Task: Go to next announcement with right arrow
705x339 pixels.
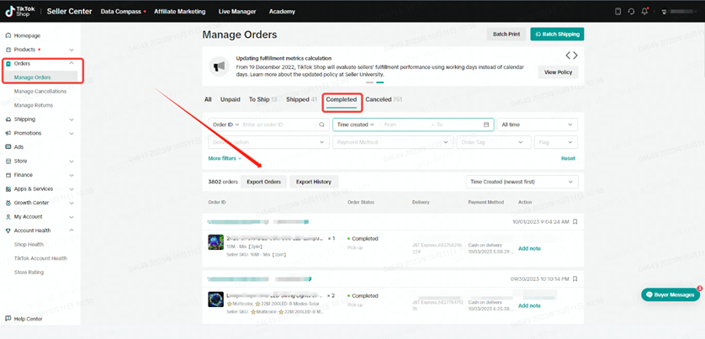Action: tap(575, 56)
